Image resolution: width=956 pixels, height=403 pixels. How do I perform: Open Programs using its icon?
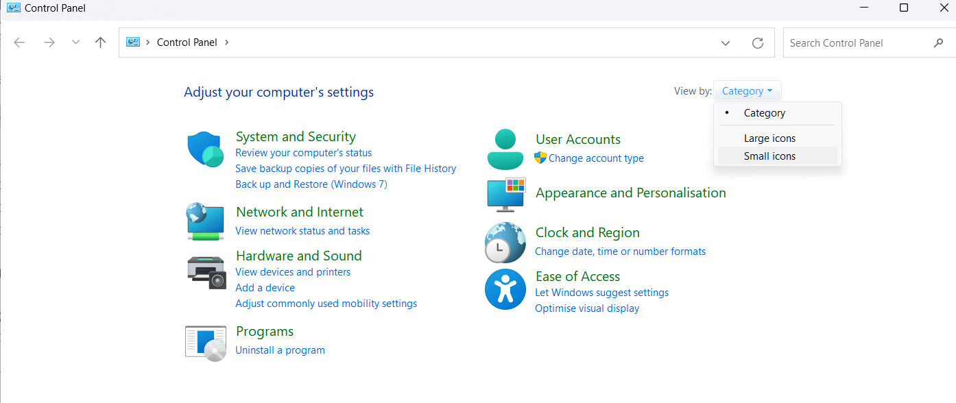click(205, 343)
